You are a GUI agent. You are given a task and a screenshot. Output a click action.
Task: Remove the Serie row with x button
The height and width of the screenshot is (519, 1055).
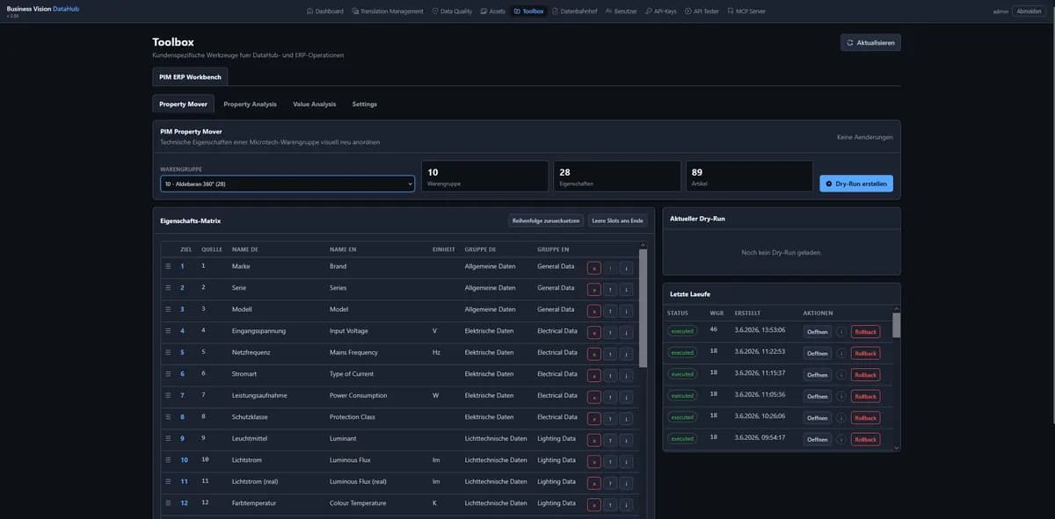point(594,288)
